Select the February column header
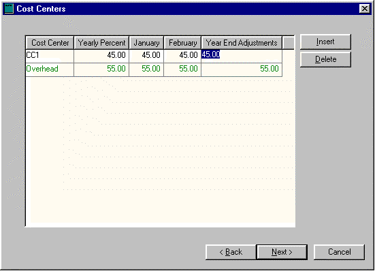 (182, 43)
